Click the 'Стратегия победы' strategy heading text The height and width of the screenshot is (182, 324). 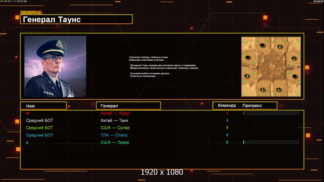148,59
